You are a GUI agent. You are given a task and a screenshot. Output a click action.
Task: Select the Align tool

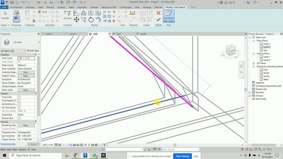click(76, 13)
